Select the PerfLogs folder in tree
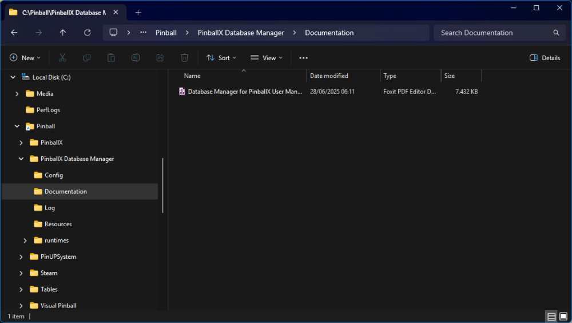Screen dimensions: 572x323 (48, 110)
